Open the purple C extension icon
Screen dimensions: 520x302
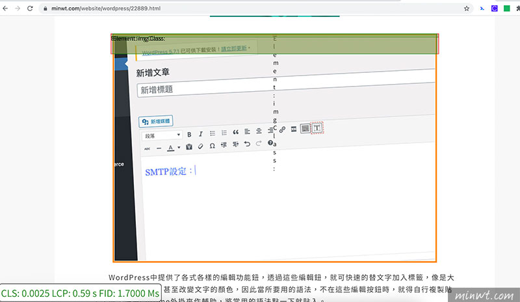(494, 8)
